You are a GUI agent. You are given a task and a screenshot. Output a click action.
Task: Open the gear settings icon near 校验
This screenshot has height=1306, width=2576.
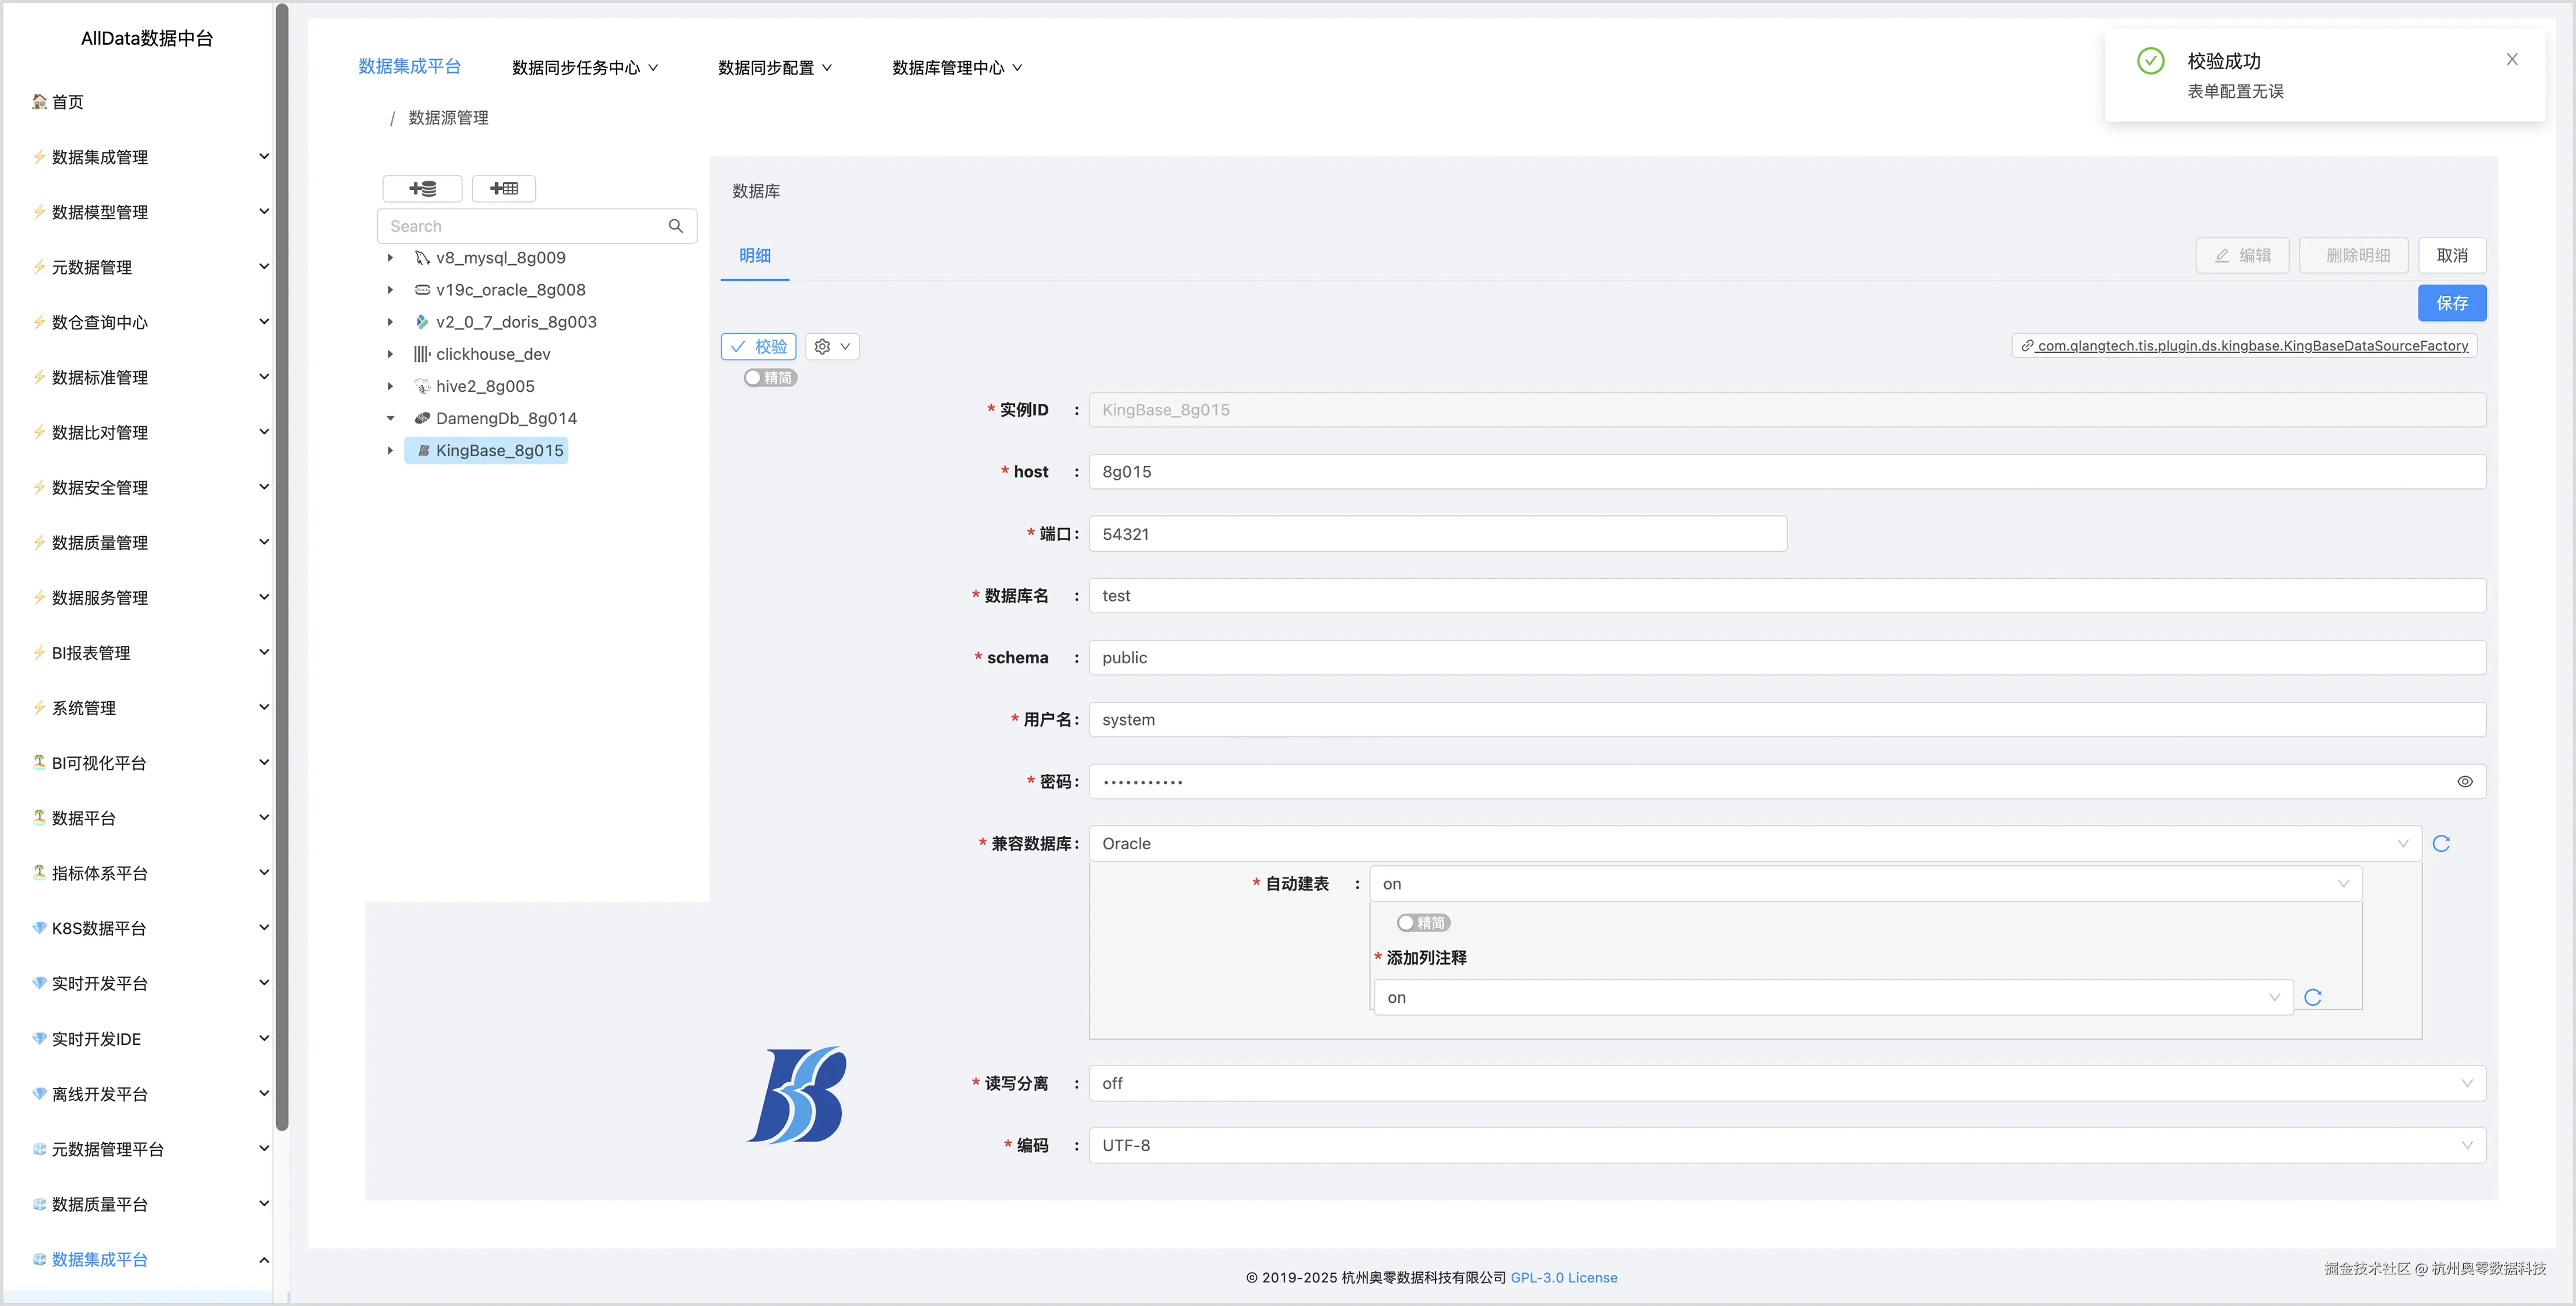point(822,346)
